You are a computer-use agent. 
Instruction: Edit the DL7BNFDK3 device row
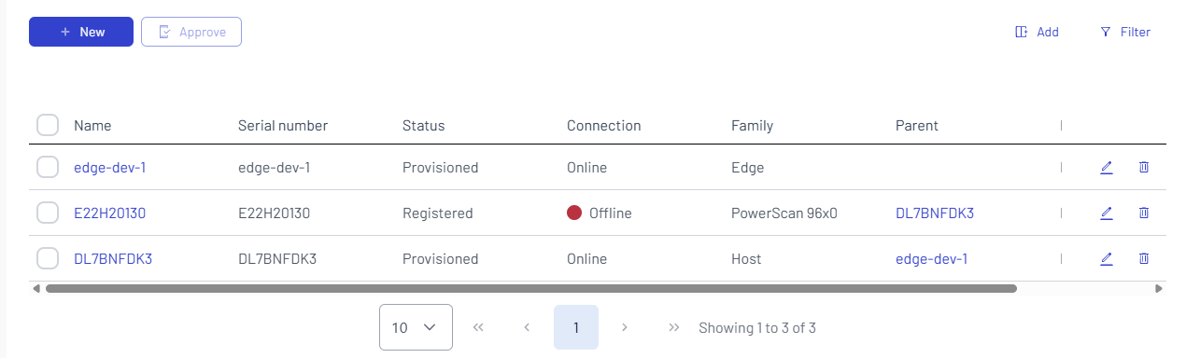click(1107, 258)
